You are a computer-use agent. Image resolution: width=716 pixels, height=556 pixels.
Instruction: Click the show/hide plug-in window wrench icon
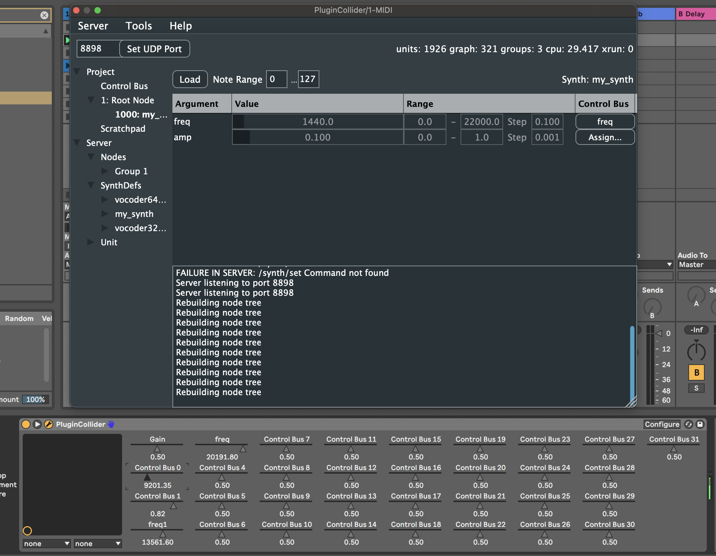point(49,424)
